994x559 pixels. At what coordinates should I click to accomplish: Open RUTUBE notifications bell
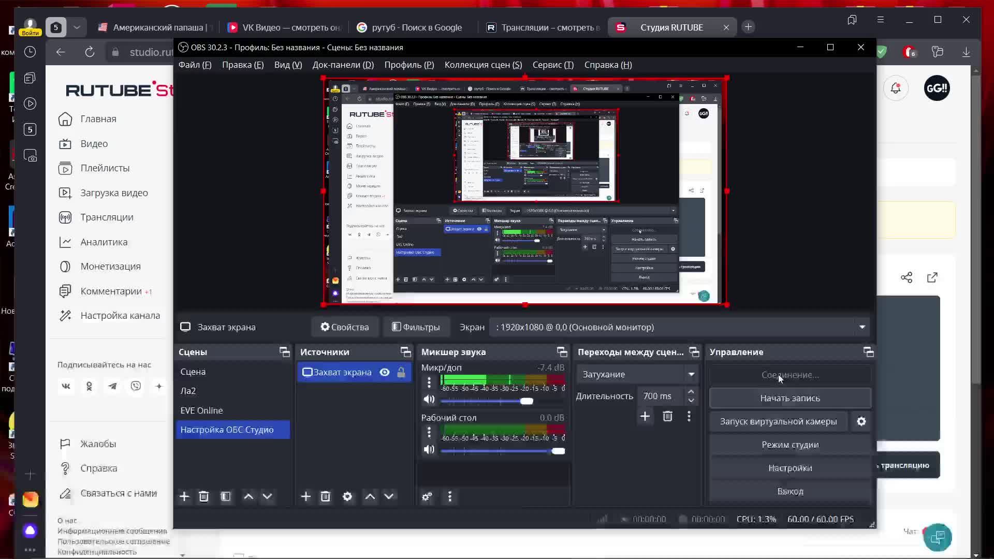896,89
